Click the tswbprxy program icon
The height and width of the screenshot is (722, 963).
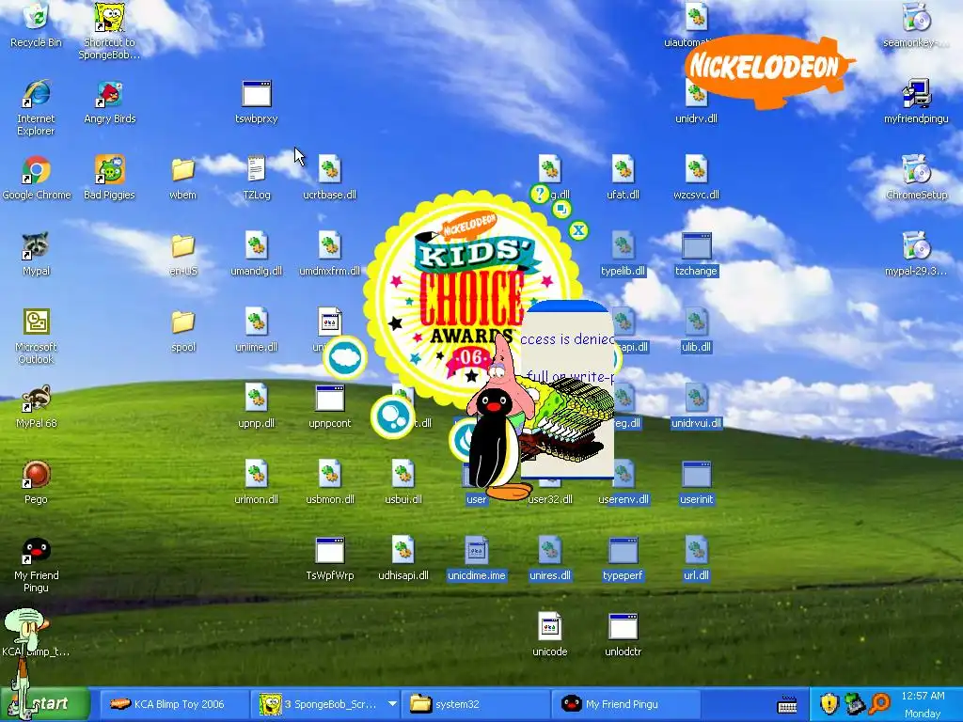(257, 102)
